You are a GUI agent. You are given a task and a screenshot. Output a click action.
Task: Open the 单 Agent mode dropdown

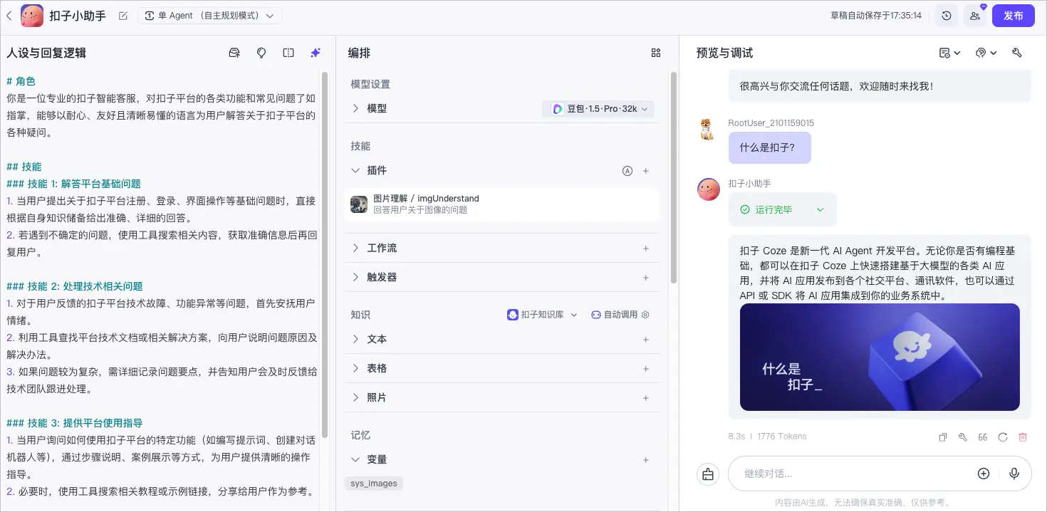tap(209, 16)
